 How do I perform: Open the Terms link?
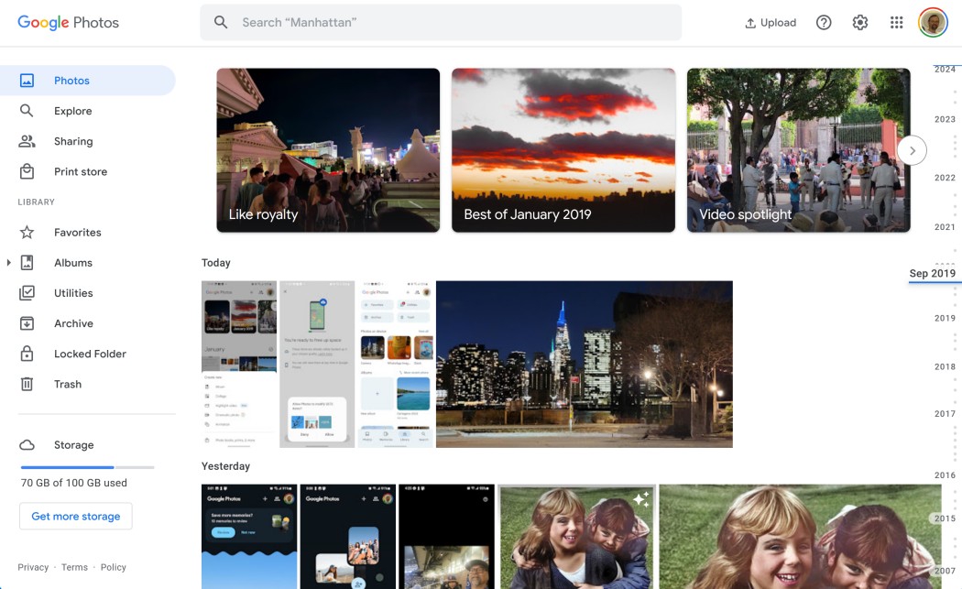pos(74,567)
